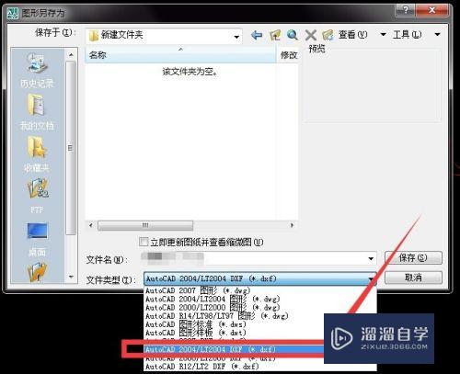Click the Delete X icon in toolbar
The width and height of the screenshot is (460, 374).
tap(311, 35)
